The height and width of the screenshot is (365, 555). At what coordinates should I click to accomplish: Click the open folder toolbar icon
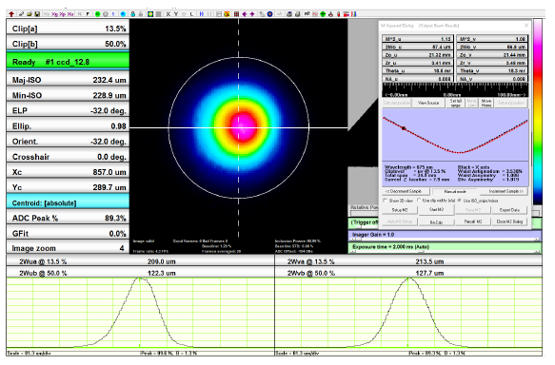click(x=29, y=14)
